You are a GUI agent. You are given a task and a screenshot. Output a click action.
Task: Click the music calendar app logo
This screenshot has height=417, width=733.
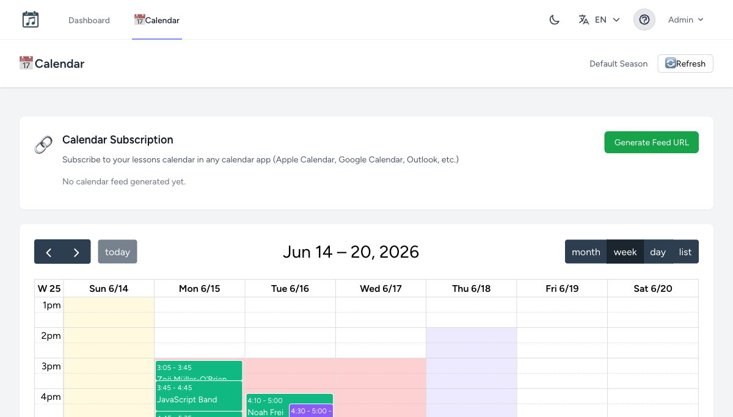(31, 20)
